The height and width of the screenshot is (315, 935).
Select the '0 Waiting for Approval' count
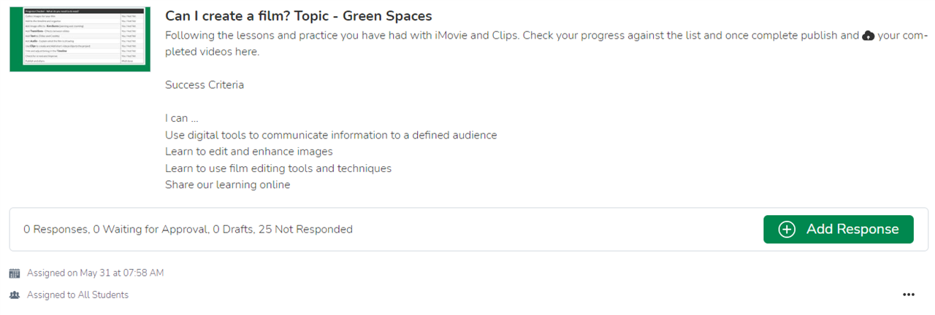pyautogui.click(x=150, y=230)
